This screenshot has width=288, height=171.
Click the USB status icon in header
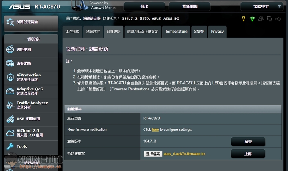pyautogui.click(x=278, y=19)
